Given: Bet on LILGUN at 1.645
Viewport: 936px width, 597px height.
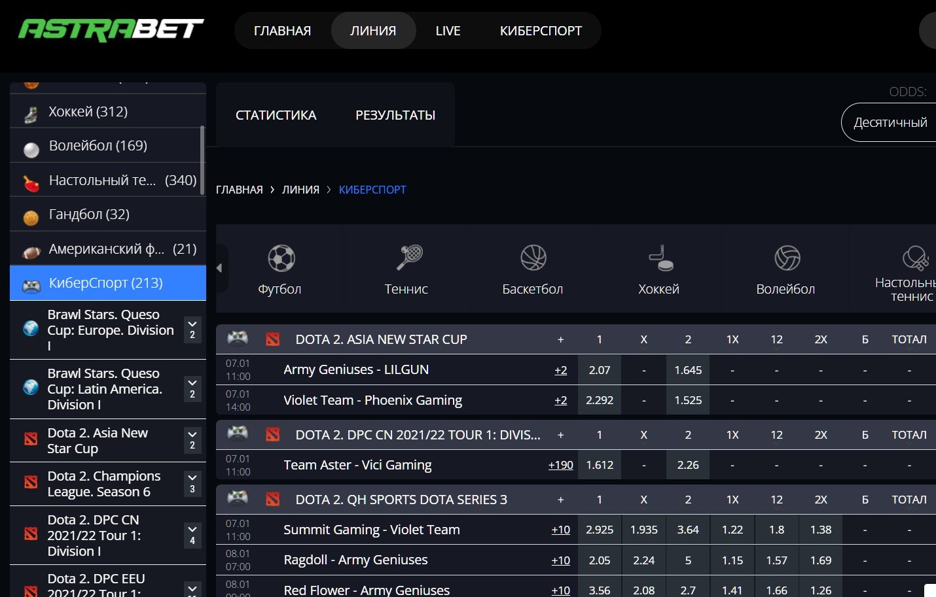Looking at the screenshot, I should [688, 370].
